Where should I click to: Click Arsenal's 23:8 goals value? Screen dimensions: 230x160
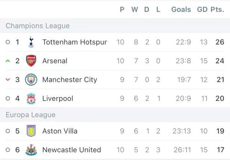pos(183,61)
